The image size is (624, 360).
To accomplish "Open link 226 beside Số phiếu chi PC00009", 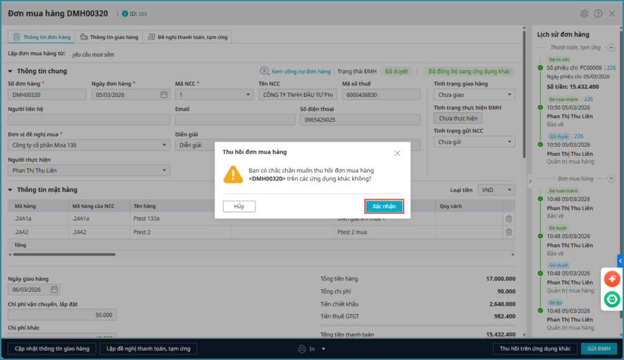I will (x=611, y=68).
